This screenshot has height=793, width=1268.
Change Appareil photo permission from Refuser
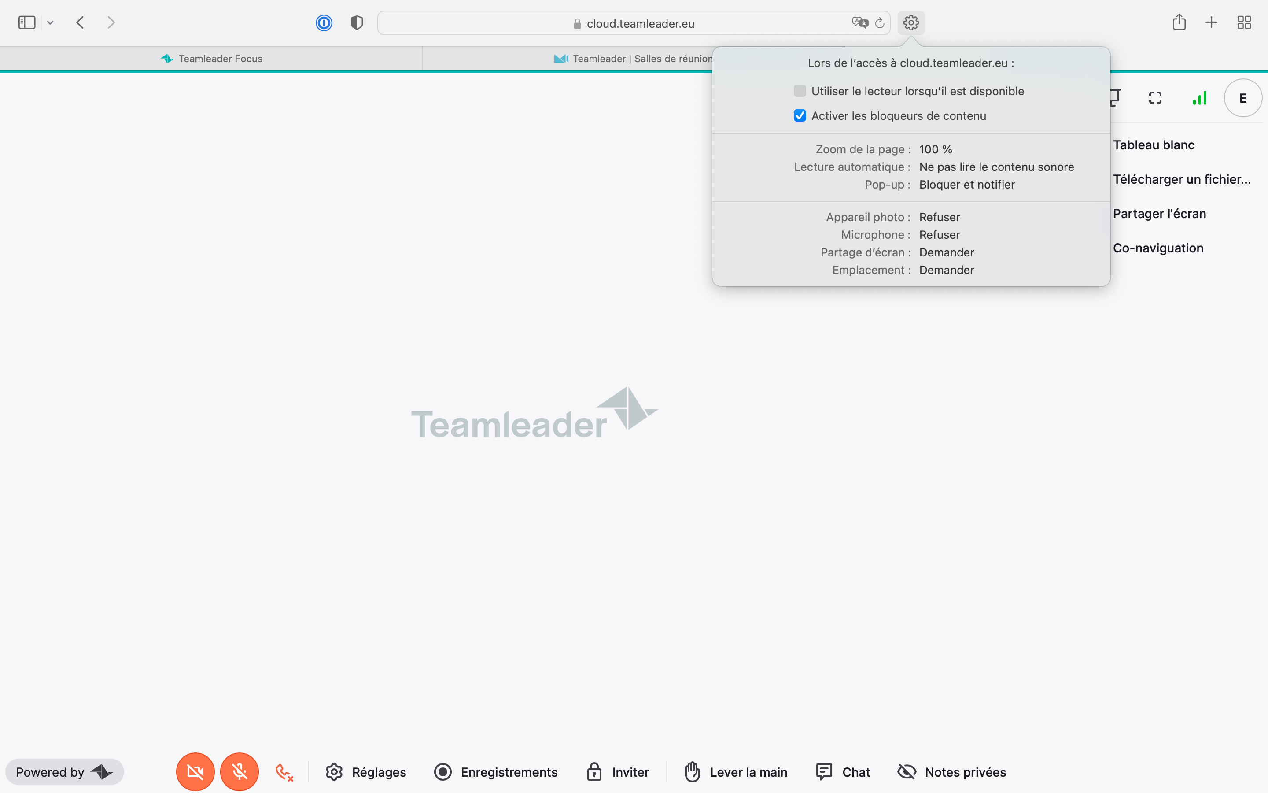tap(940, 217)
